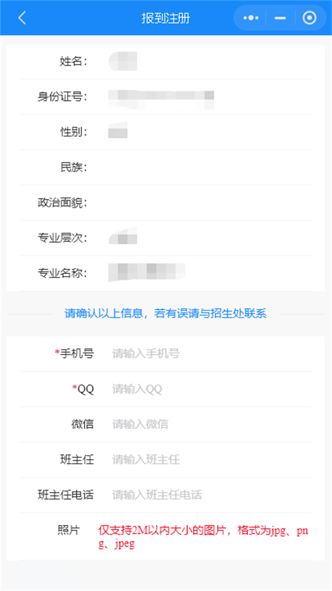
Task: Go back using the left arrow icon
Action: pos(22,18)
